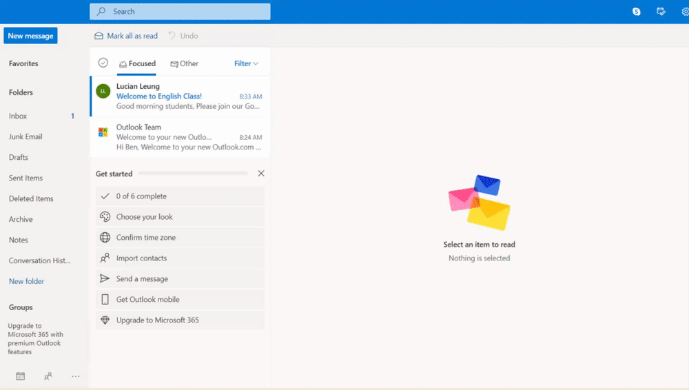Screen dimensions: 689x390
Task: Click the Undo button
Action: [183, 36]
